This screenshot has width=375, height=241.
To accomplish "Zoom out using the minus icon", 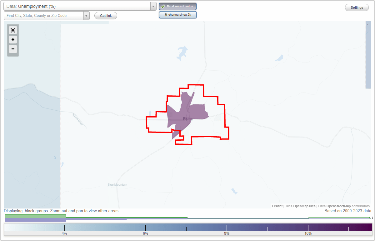I will click(x=13, y=49).
